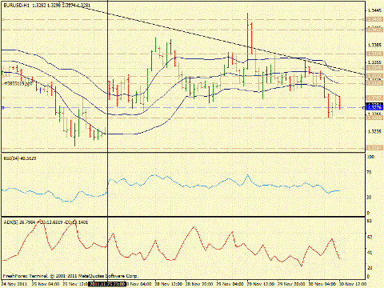Click the 29 Nov 04:00 time label
The image size is (384, 288).
(x=230, y=284)
